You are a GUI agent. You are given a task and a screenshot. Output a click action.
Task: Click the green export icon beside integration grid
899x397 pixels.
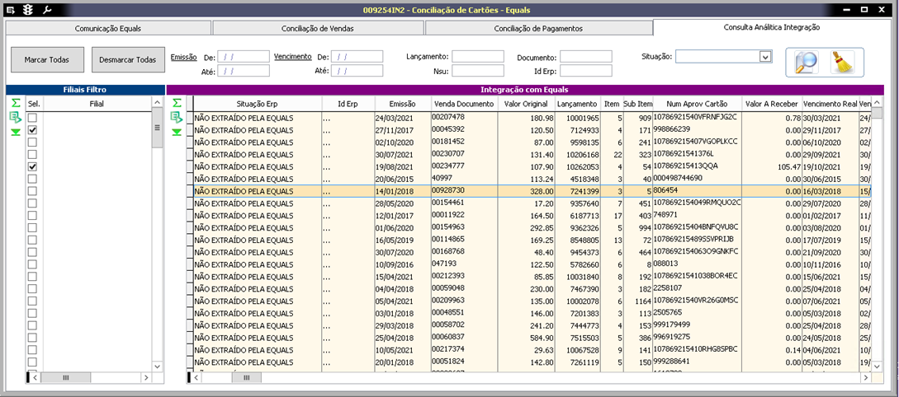(x=176, y=117)
